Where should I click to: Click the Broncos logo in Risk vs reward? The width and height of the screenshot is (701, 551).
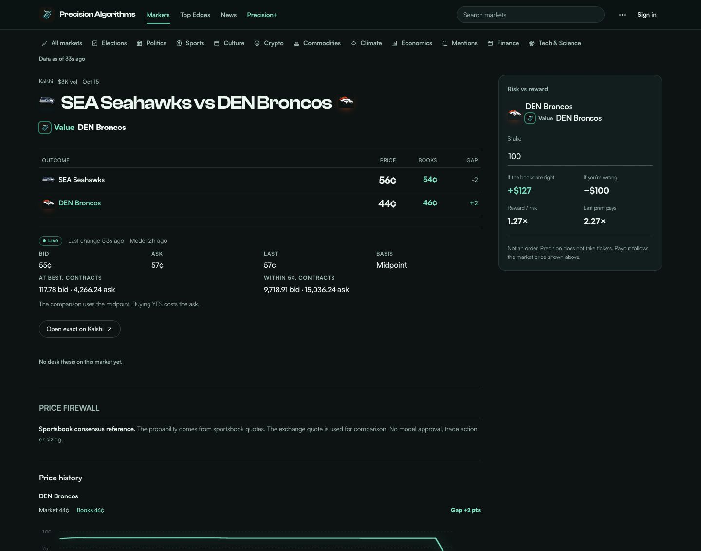click(515, 114)
